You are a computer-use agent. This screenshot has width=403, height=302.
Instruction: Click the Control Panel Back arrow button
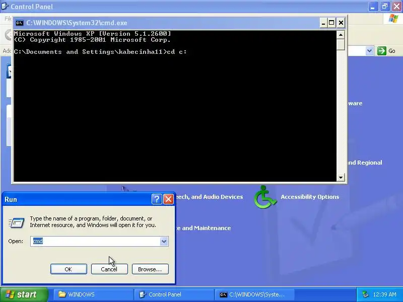tap(8, 35)
